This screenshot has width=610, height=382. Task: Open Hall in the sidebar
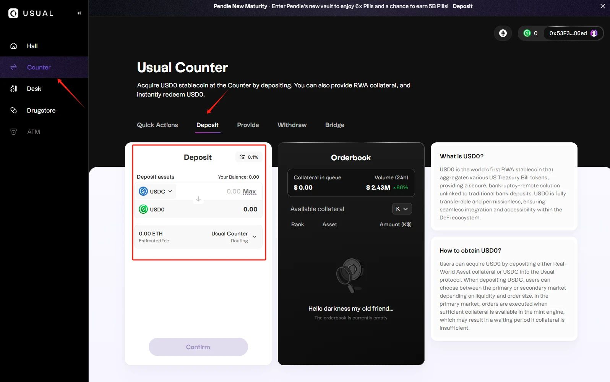(x=44, y=46)
